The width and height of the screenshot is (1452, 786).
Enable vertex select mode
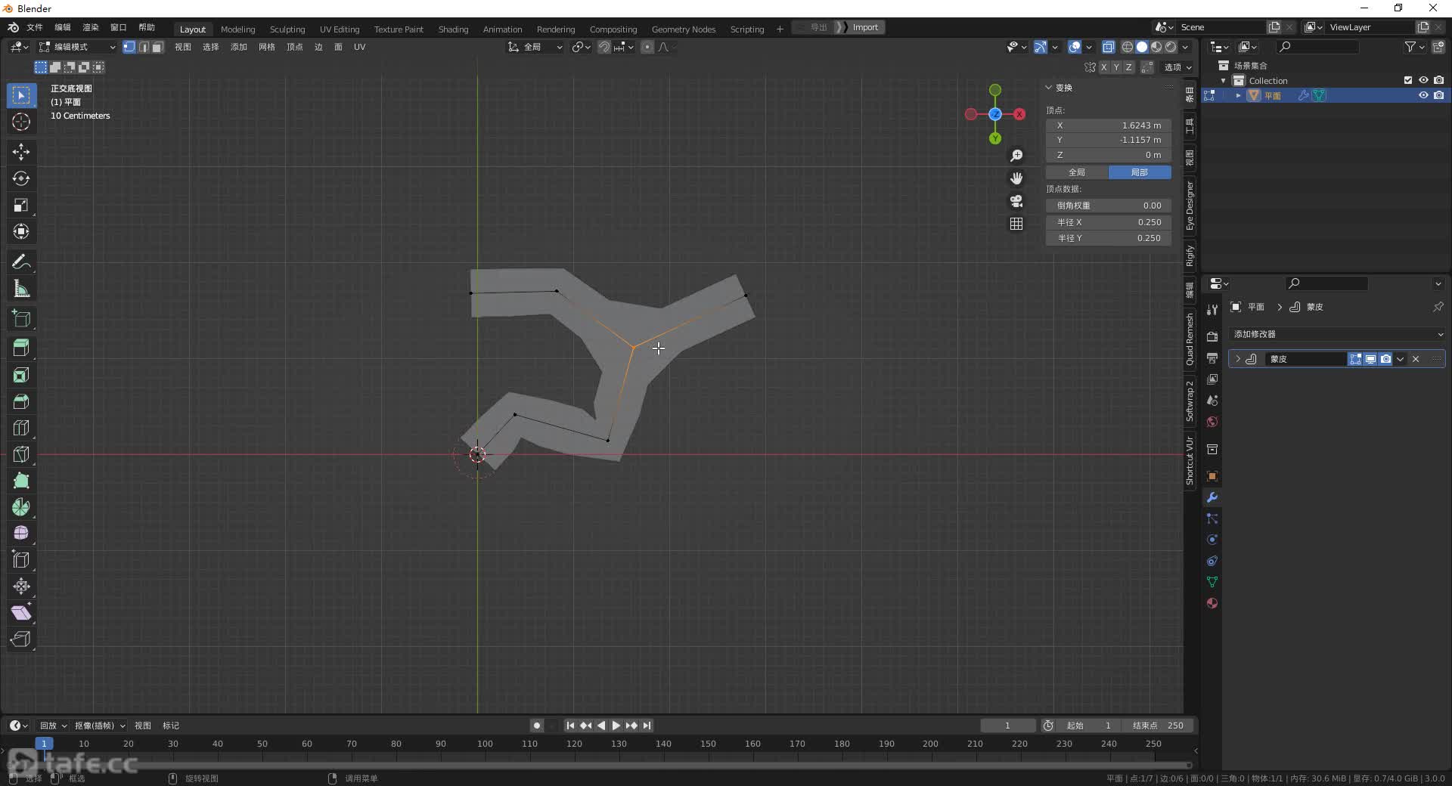[129, 47]
